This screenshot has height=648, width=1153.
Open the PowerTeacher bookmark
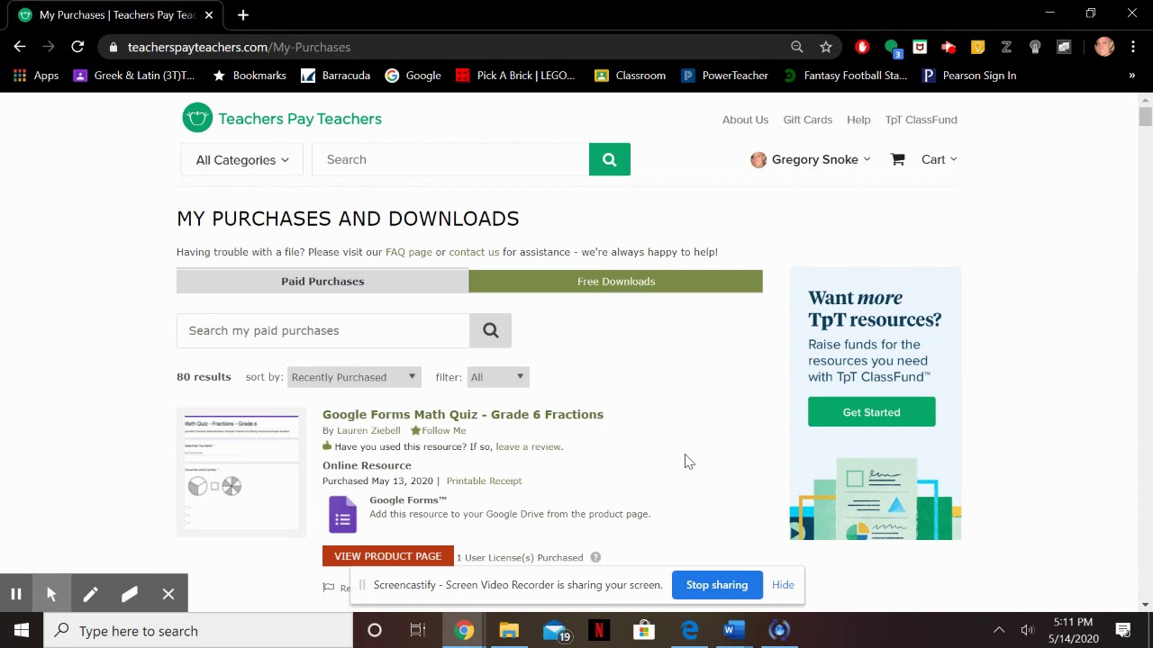point(725,76)
